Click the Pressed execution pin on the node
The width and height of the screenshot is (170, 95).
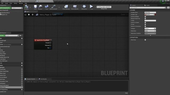coord(50,43)
